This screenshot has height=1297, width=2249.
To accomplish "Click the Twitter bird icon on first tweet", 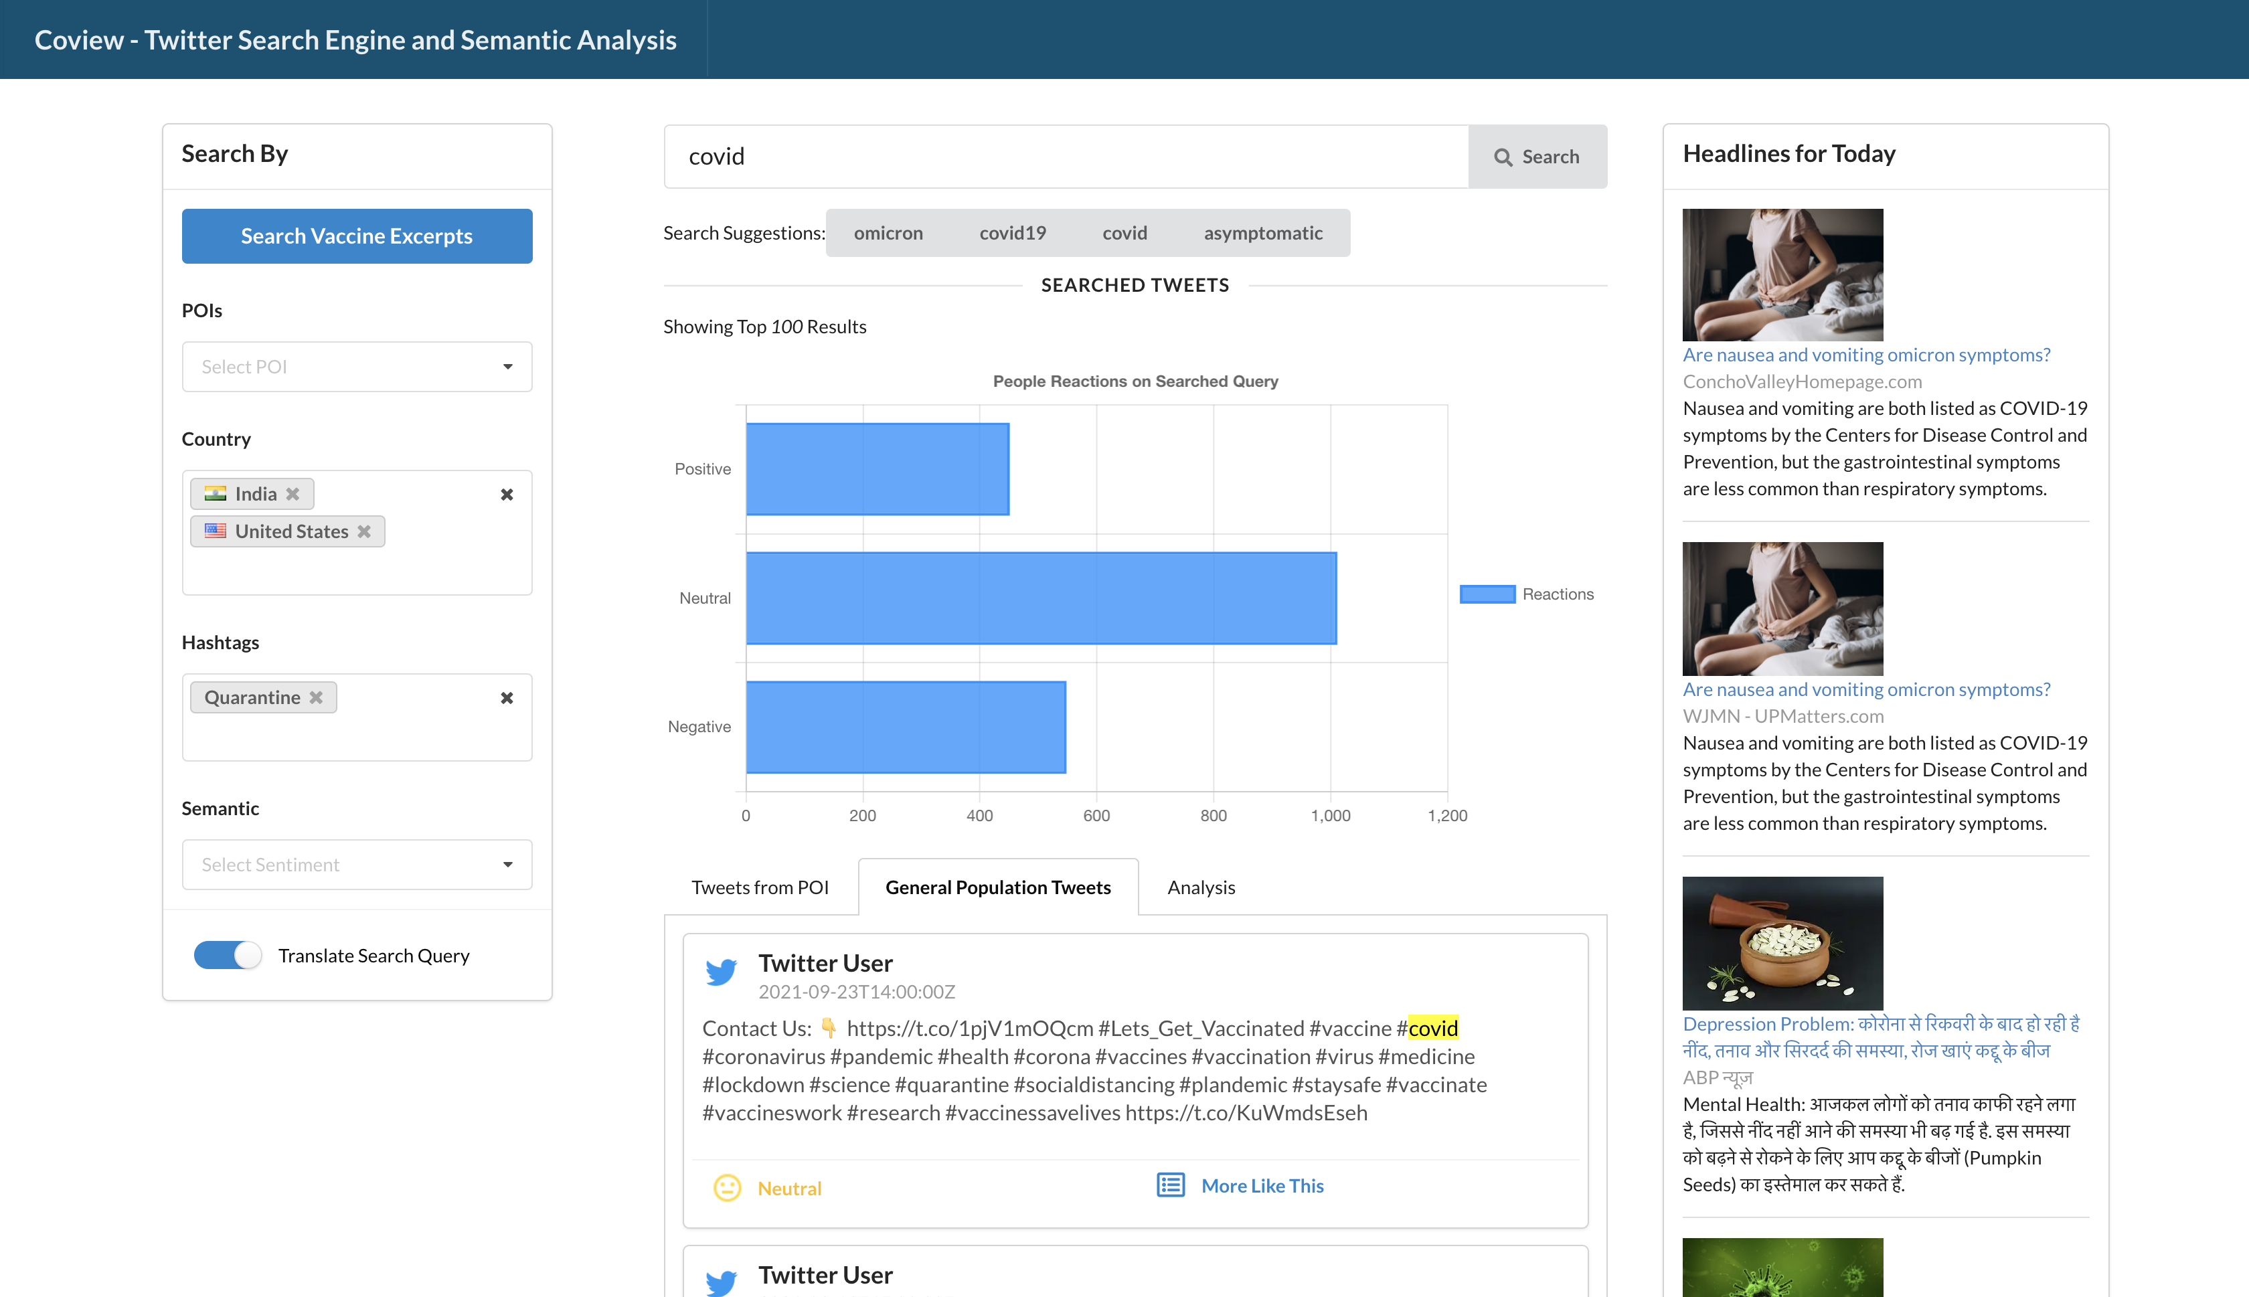I will (721, 972).
